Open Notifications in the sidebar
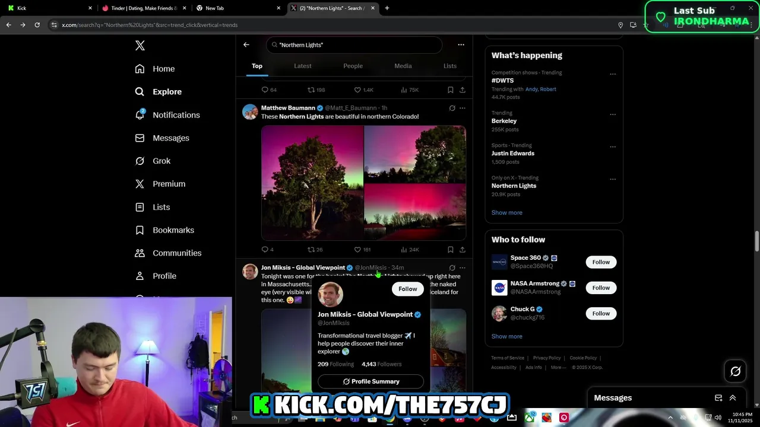 (x=167, y=115)
